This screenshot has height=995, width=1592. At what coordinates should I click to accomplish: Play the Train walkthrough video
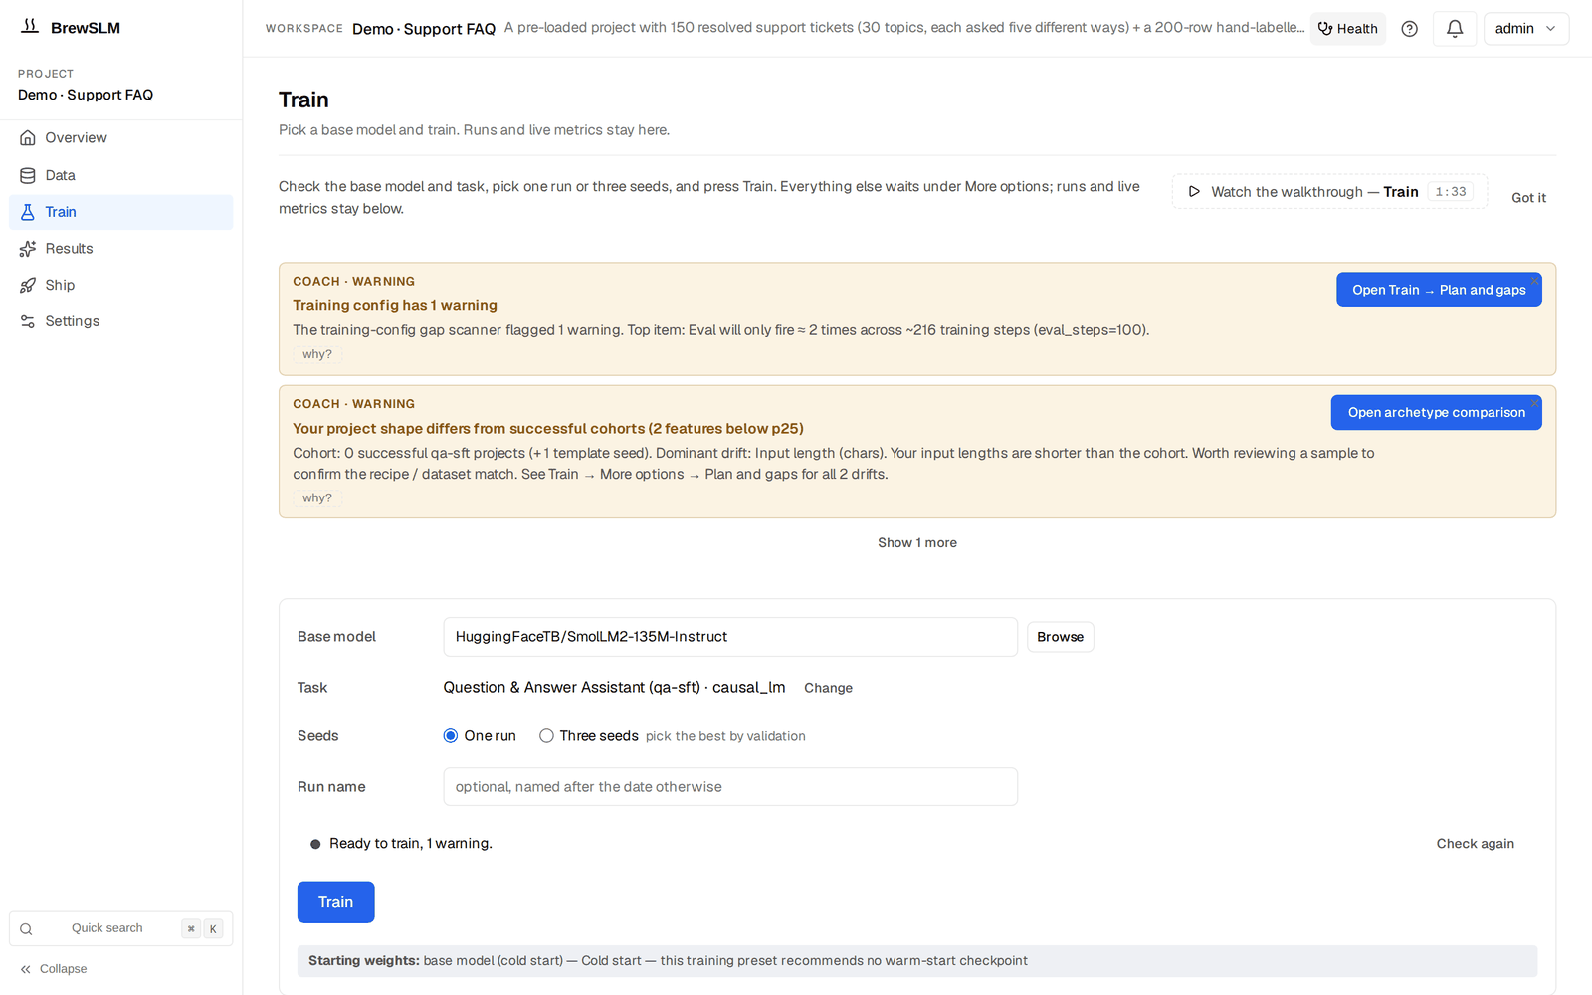(x=1328, y=192)
